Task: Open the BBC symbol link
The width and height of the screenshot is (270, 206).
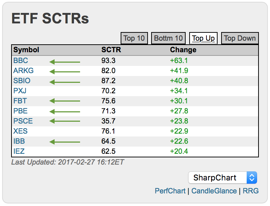Action: (20, 61)
